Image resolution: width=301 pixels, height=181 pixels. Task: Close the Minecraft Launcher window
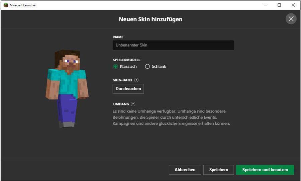pyautogui.click(x=293, y=5)
